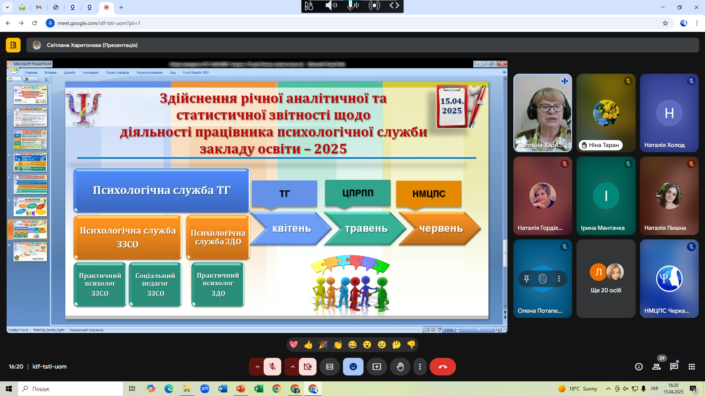Go back in browser history
The width and height of the screenshot is (705, 396).
[x=8, y=23]
